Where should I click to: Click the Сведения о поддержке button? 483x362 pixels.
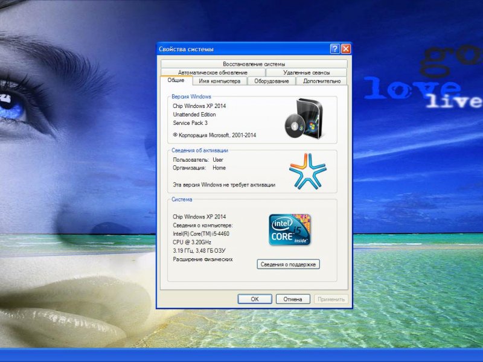tap(289, 264)
